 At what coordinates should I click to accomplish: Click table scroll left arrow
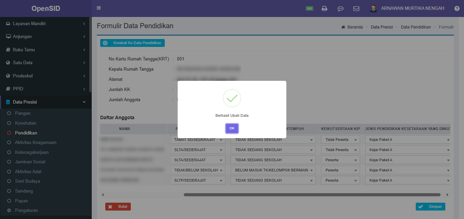tap(103, 195)
